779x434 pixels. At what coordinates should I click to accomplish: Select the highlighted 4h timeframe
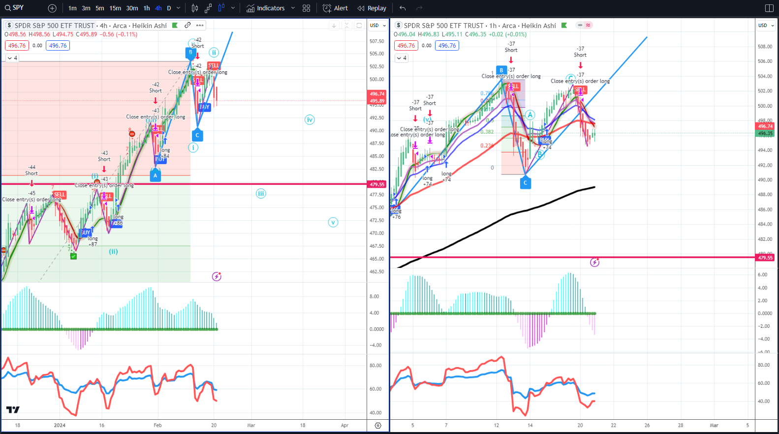coord(158,8)
